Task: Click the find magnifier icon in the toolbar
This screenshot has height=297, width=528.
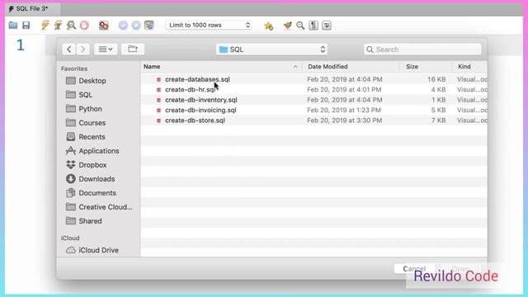Action: (x=300, y=26)
